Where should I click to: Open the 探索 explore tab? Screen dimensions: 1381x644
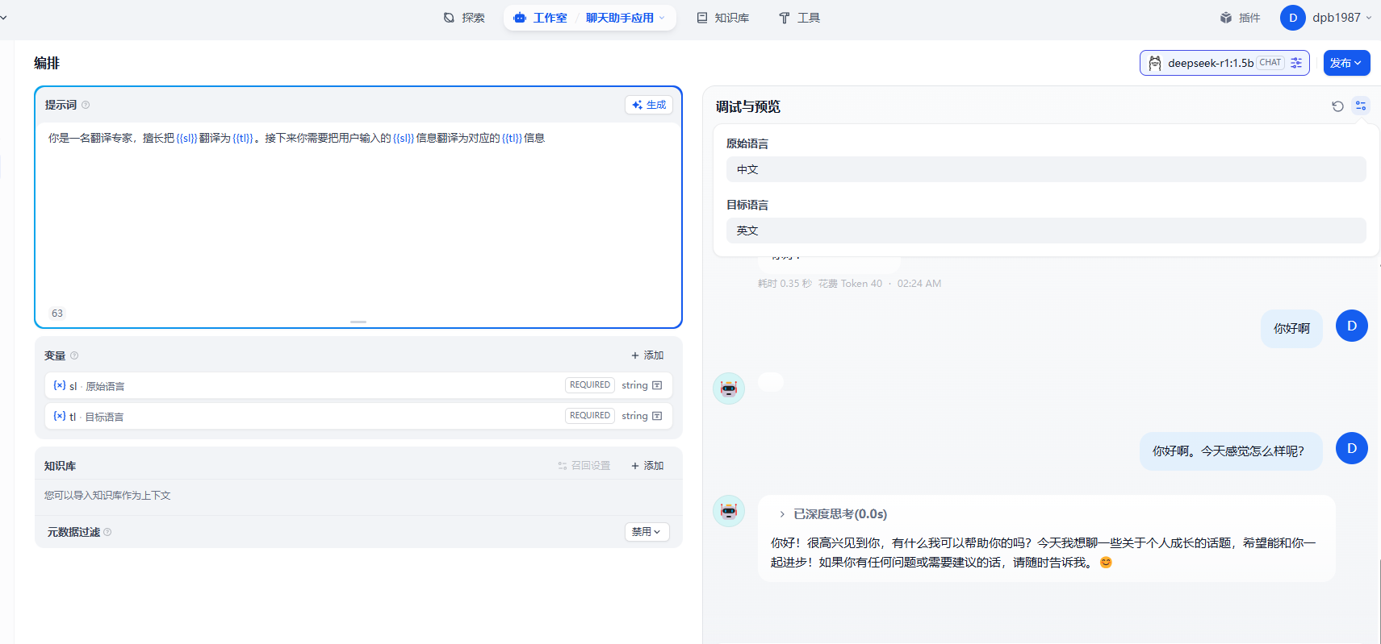click(x=464, y=18)
